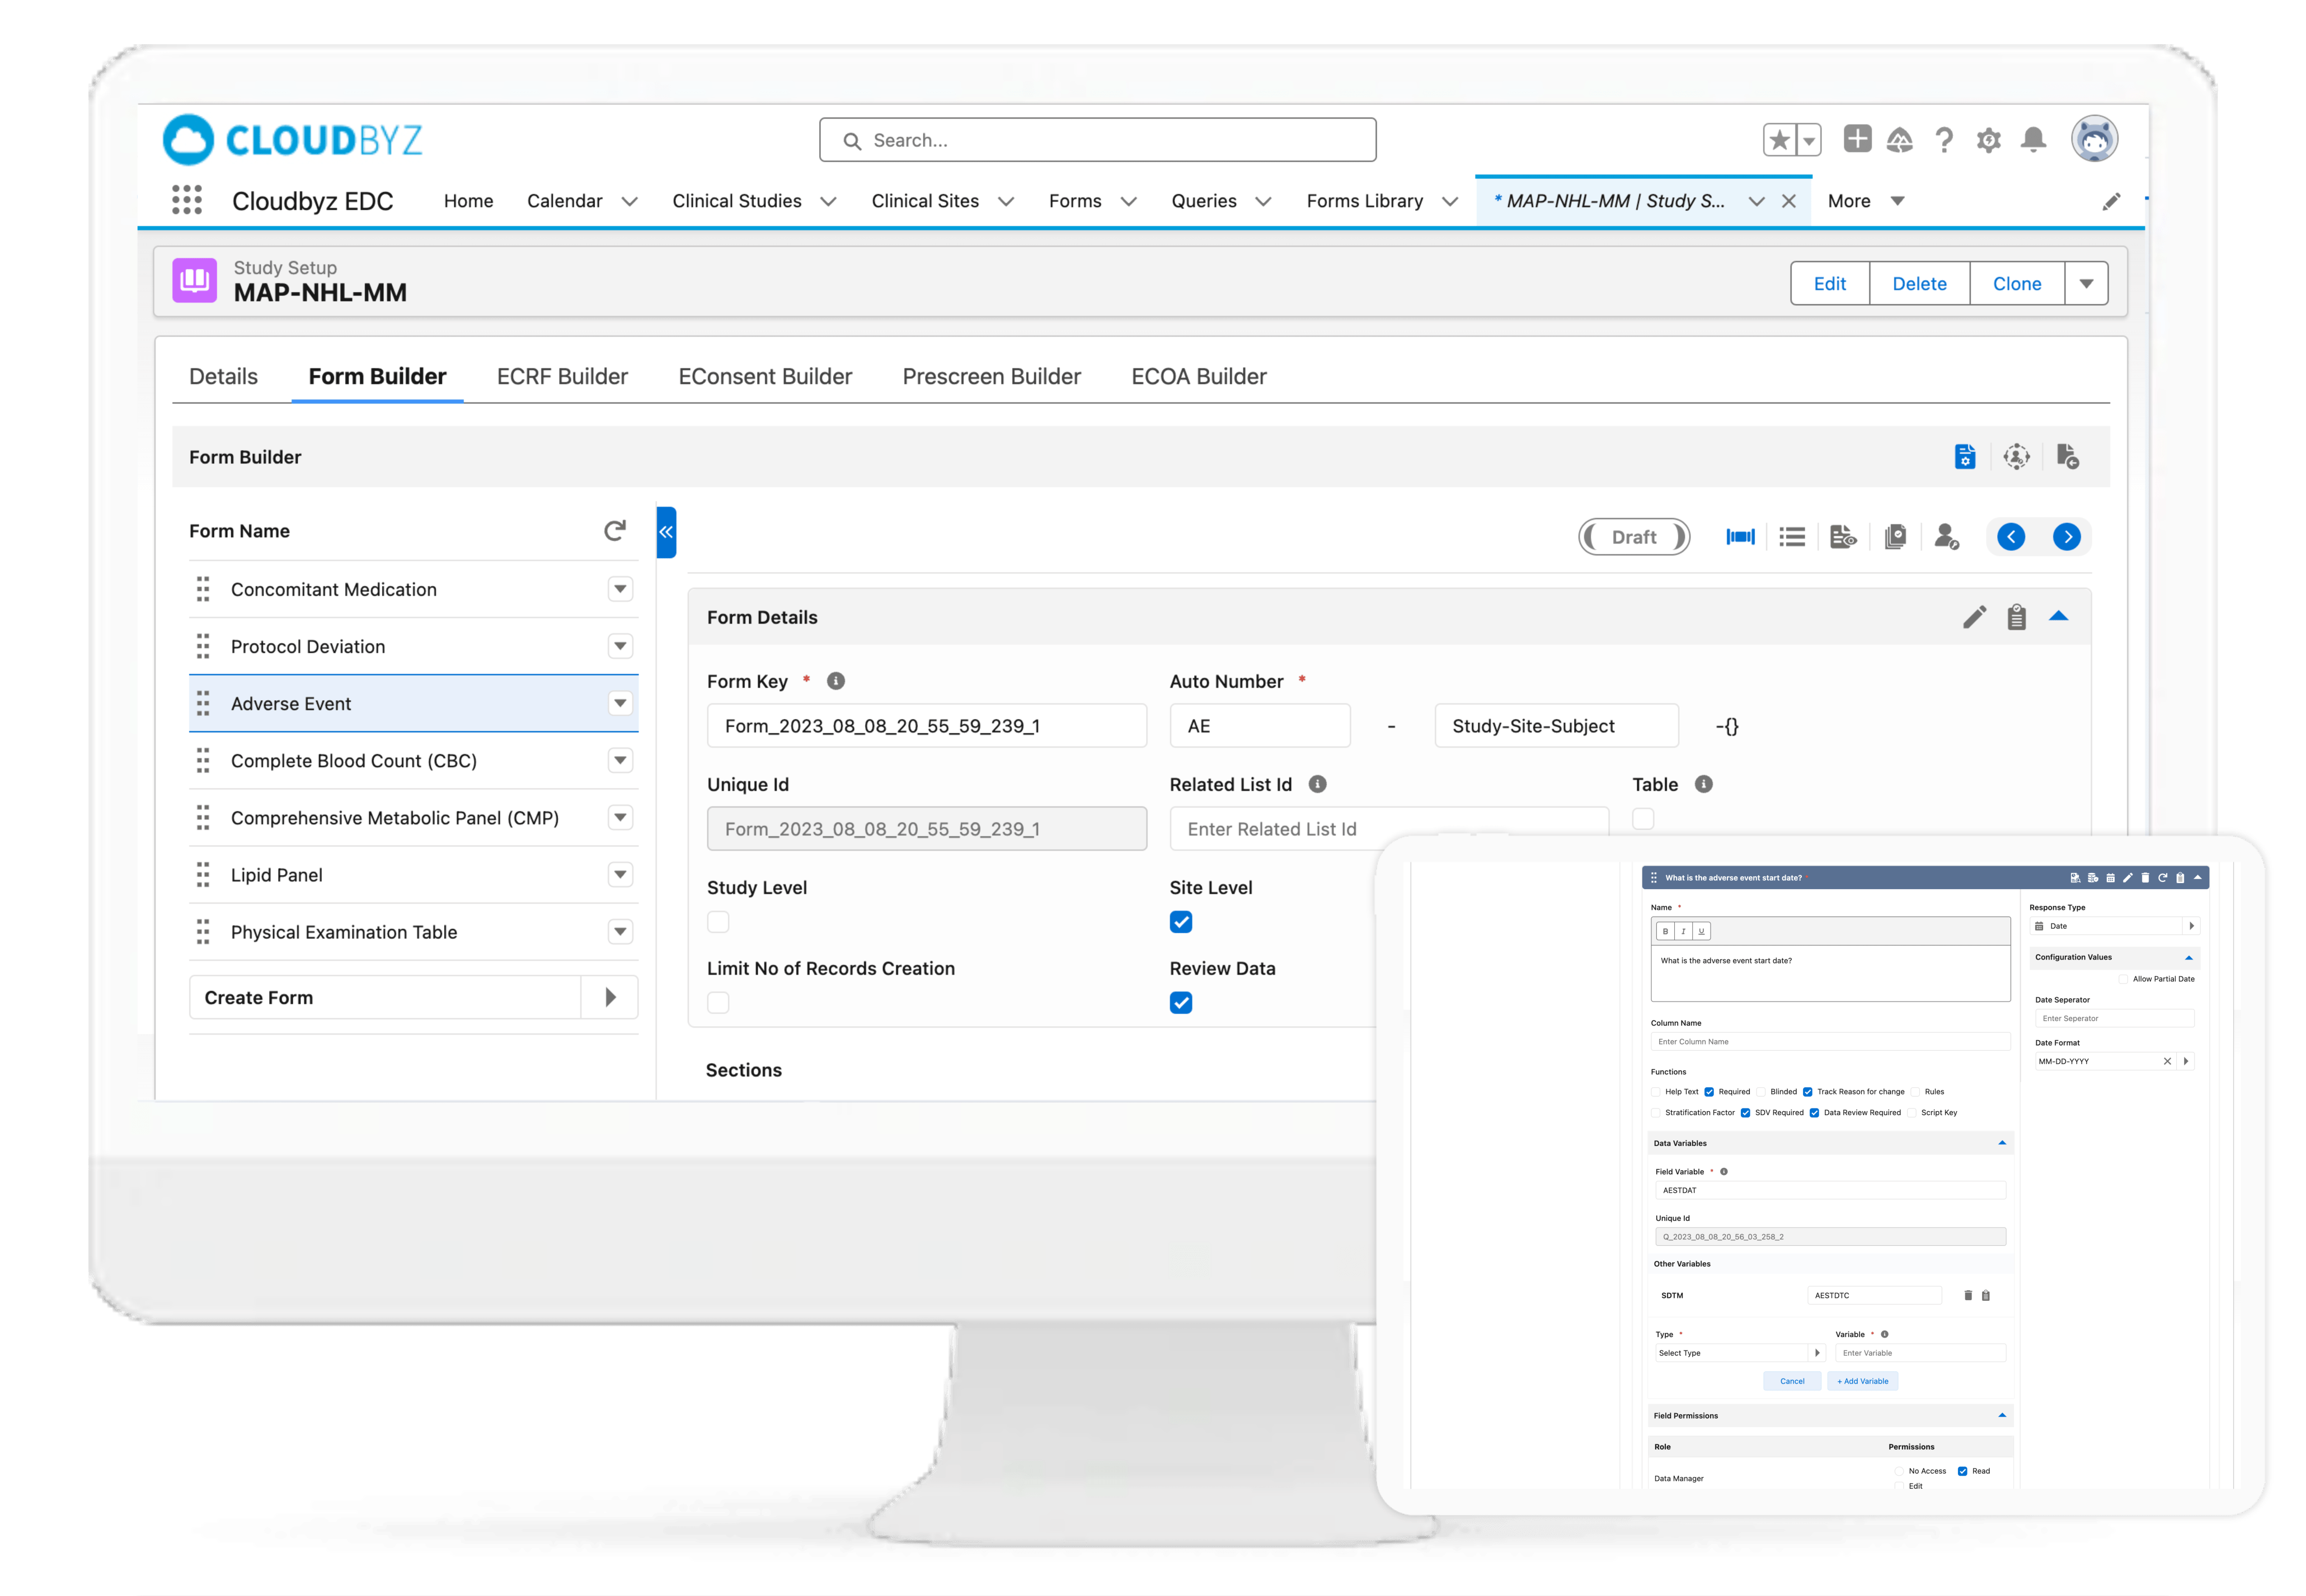Switch to the ECRF Builder tab
This screenshot has width=2306, height=1596.
click(562, 376)
